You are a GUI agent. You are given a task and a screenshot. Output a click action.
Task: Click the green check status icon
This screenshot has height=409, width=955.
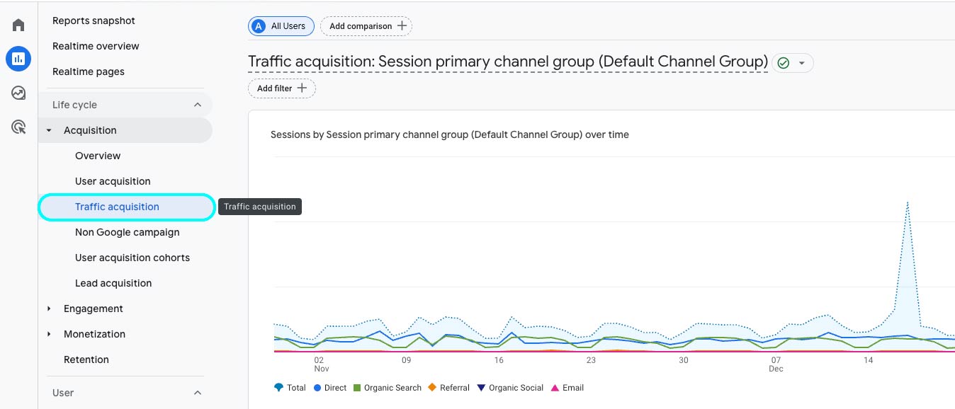coord(783,63)
